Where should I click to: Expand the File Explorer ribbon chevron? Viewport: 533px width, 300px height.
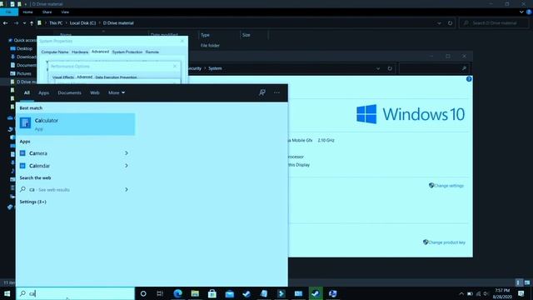coord(521,12)
